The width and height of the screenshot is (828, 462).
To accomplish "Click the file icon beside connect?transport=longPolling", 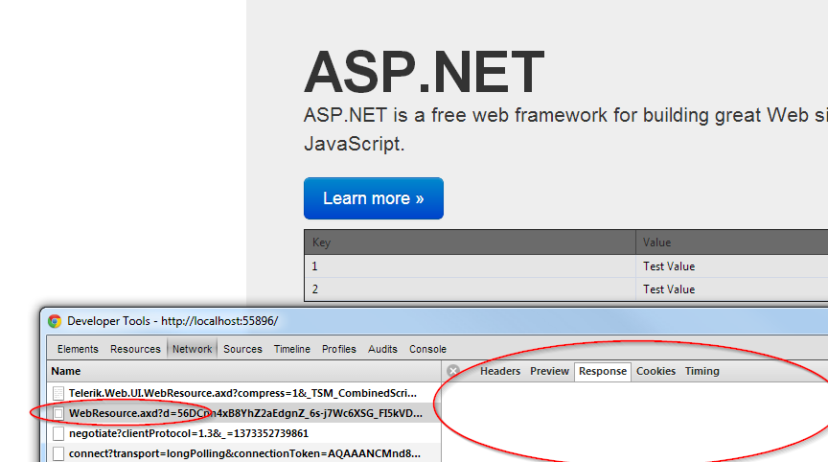I will click(x=58, y=453).
